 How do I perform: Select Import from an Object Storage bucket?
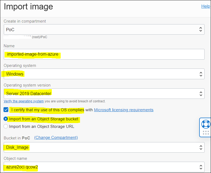click(x=6, y=119)
